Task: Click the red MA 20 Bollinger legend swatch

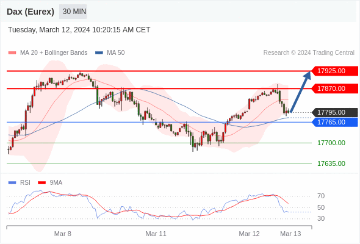Action: tap(12, 53)
